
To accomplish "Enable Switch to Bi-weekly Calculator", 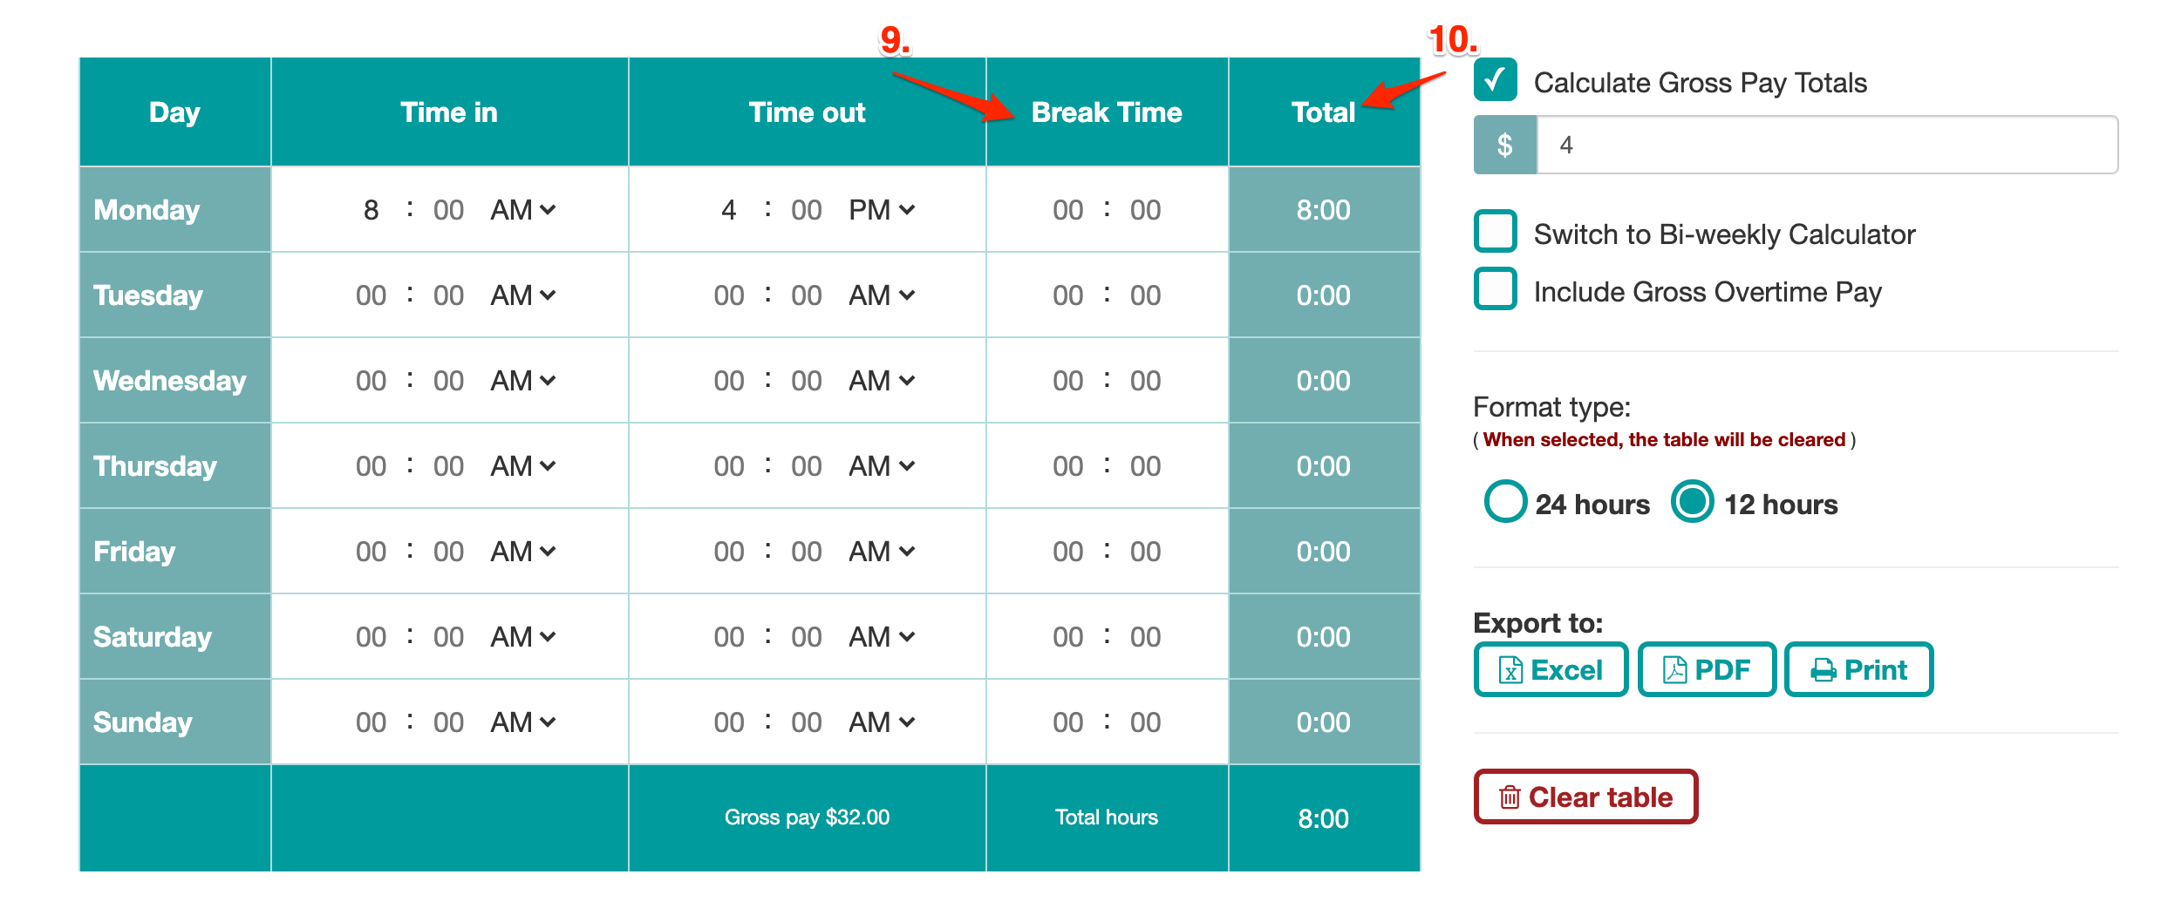I will (1494, 232).
